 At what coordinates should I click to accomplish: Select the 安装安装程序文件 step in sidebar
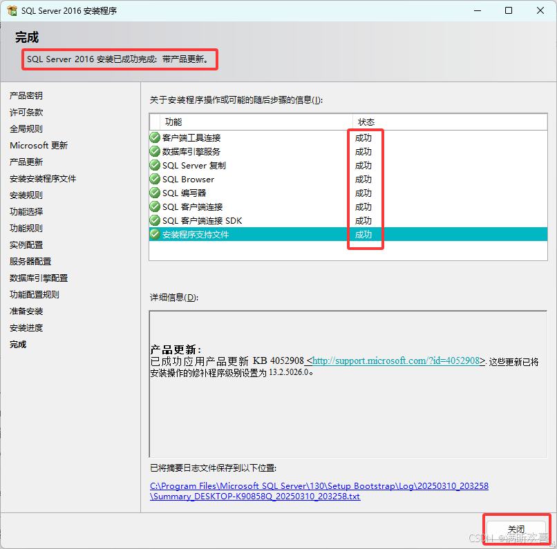pos(43,178)
